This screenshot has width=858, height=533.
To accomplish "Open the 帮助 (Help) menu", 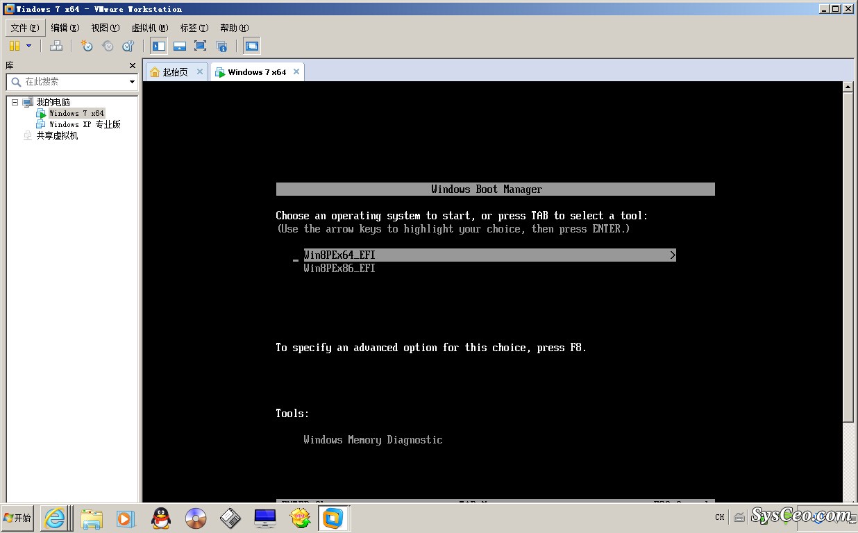I will [x=235, y=28].
